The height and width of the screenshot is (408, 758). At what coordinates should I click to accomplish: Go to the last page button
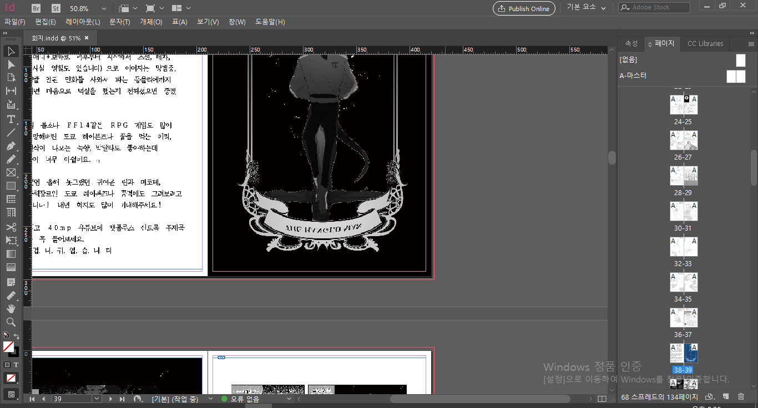122,399
